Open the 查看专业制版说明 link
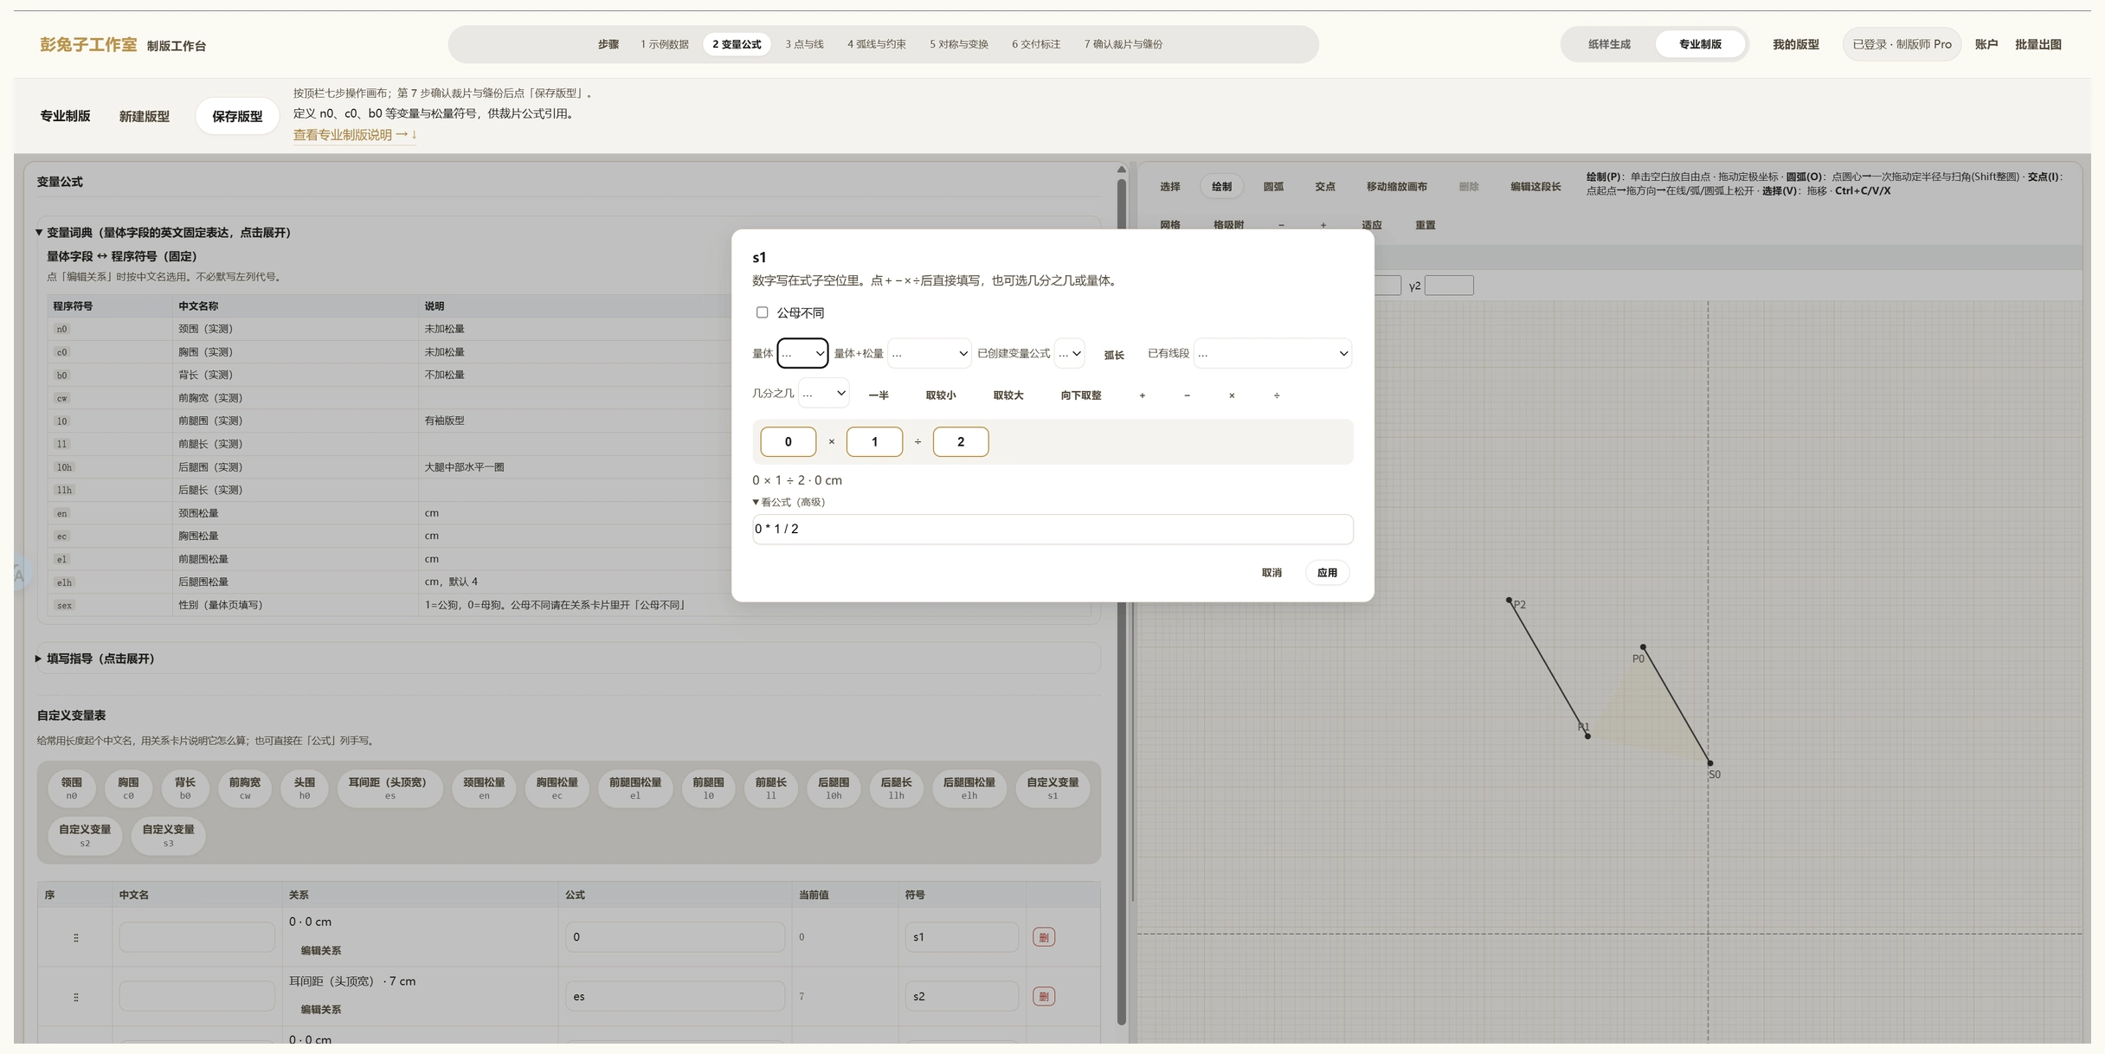The image size is (2105, 1054). tap(355, 135)
